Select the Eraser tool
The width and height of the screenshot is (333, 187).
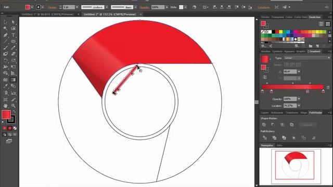click(13, 54)
